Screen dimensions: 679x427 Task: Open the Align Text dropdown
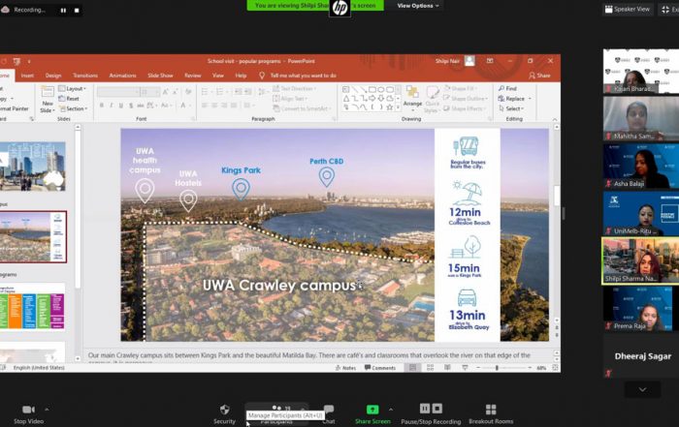[x=290, y=99]
